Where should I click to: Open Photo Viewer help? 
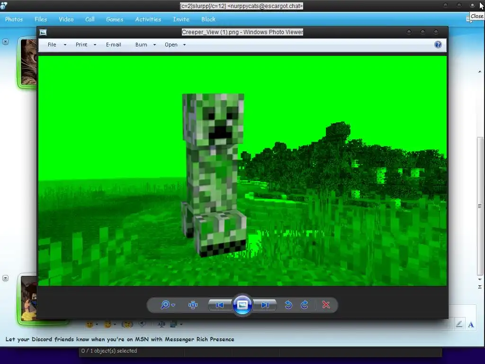coord(438,45)
